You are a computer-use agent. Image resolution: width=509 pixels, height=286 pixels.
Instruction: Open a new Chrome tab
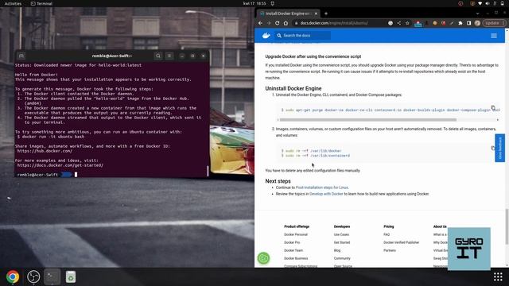[326, 14]
